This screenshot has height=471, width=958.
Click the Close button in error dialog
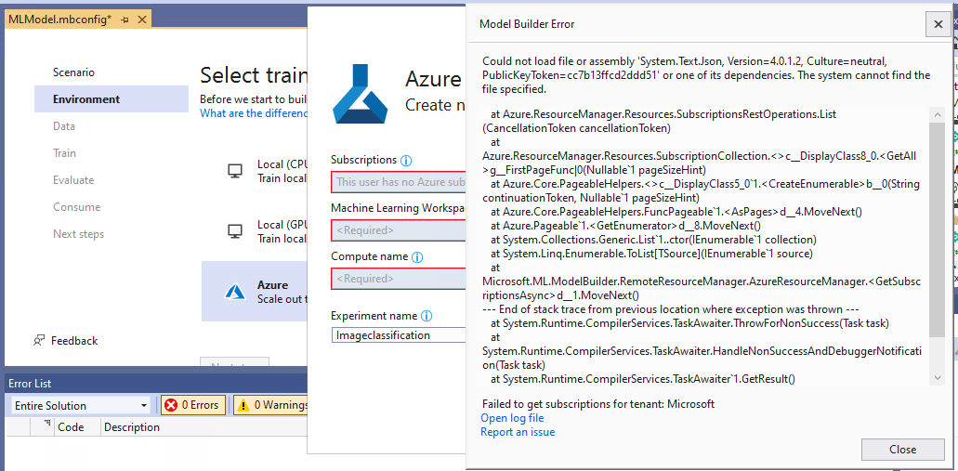[902, 450]
